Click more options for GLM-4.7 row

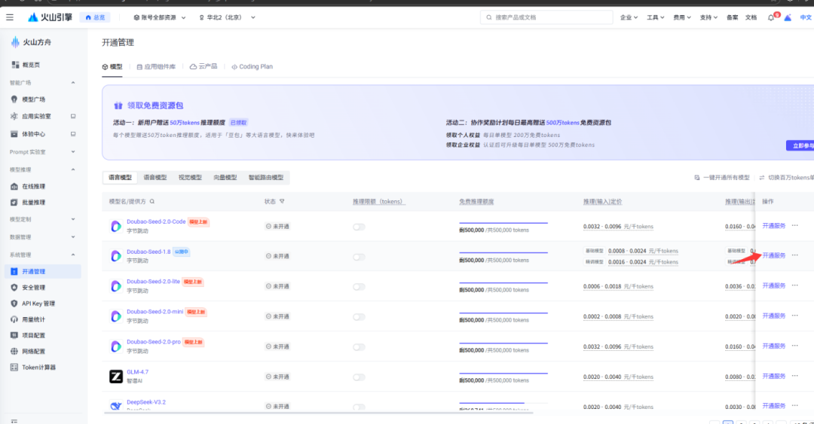(795, 376)
